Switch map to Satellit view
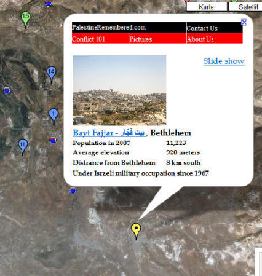 (x=246, y=7)
